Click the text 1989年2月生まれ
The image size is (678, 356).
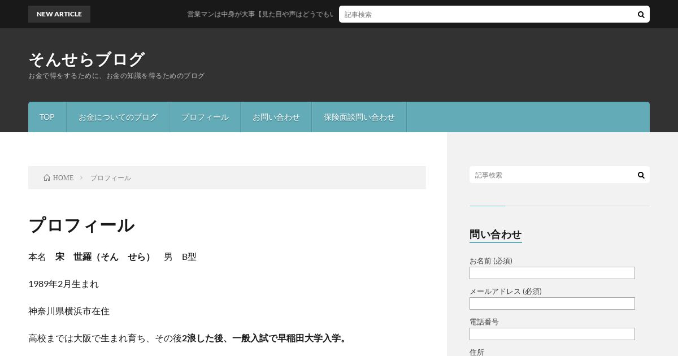[63, 284]
